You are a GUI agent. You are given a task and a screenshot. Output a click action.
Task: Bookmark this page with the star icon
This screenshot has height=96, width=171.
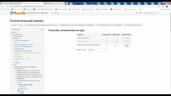159,6
